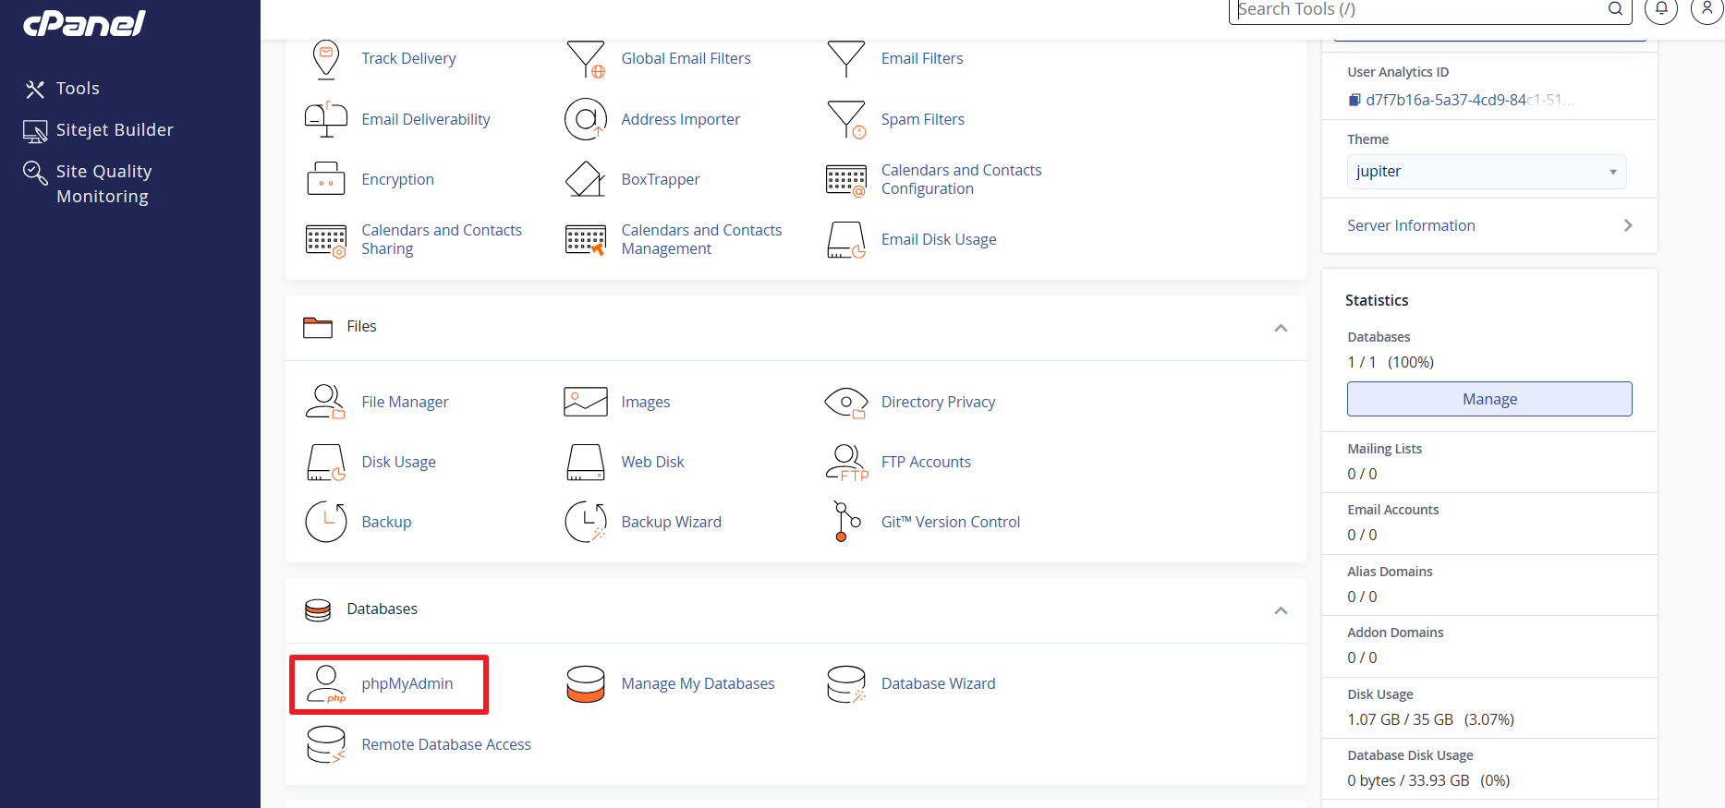Open the FTP Accounts link
The height and width of the screenshot is (808, 1725).
[x=926, y=463]
